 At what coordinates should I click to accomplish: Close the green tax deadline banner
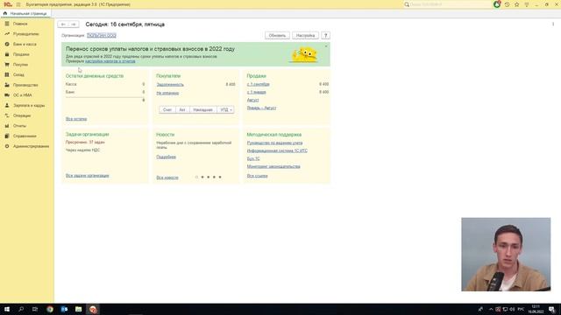pos(326,46)
